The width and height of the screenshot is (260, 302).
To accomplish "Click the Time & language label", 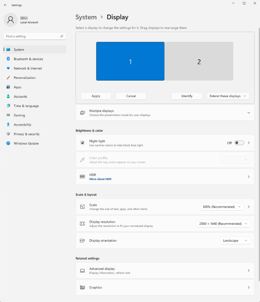I will pyautogui.click(x=26, y=106).
